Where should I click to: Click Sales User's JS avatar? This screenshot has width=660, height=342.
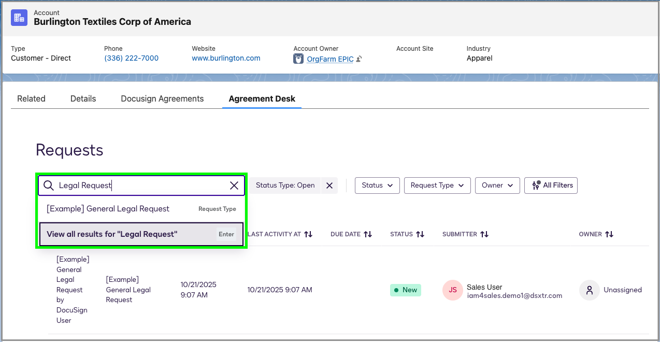(x=452, y=290)
